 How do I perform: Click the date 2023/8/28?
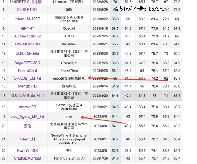pos(100,2)
